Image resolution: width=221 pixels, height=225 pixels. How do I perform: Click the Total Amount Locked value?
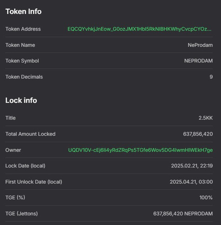pyautogui.click(x=198, y=134)
